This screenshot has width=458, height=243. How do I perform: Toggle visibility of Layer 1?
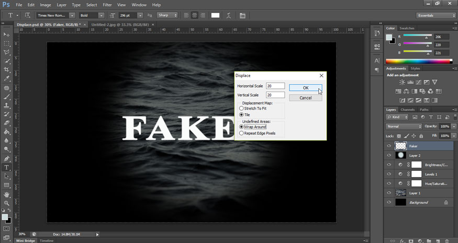(x=389, y=192)
